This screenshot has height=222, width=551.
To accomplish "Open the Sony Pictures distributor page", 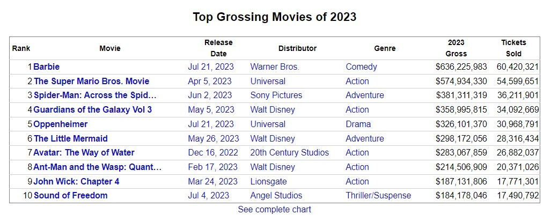I will 276,95.
